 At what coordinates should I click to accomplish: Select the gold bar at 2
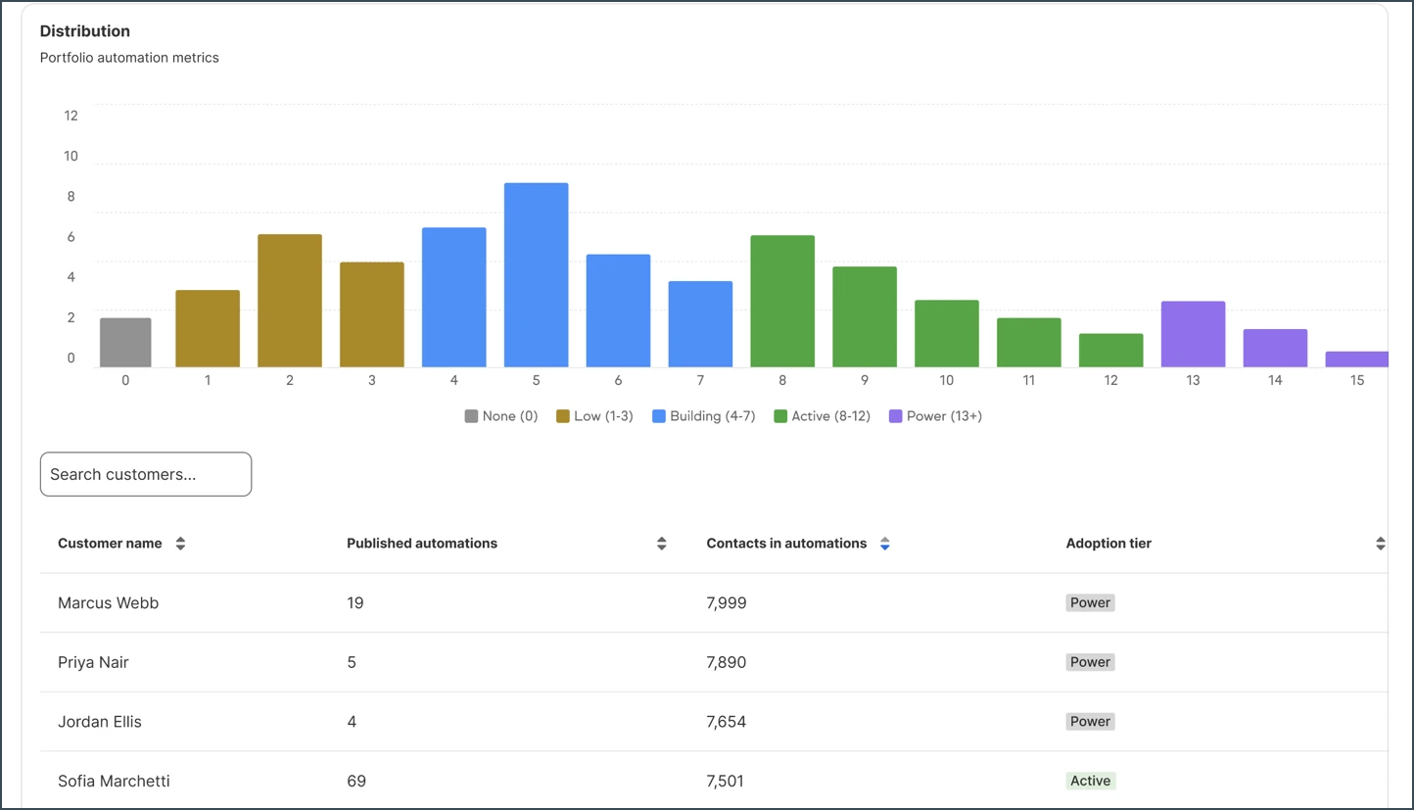[x=290, y=301]
